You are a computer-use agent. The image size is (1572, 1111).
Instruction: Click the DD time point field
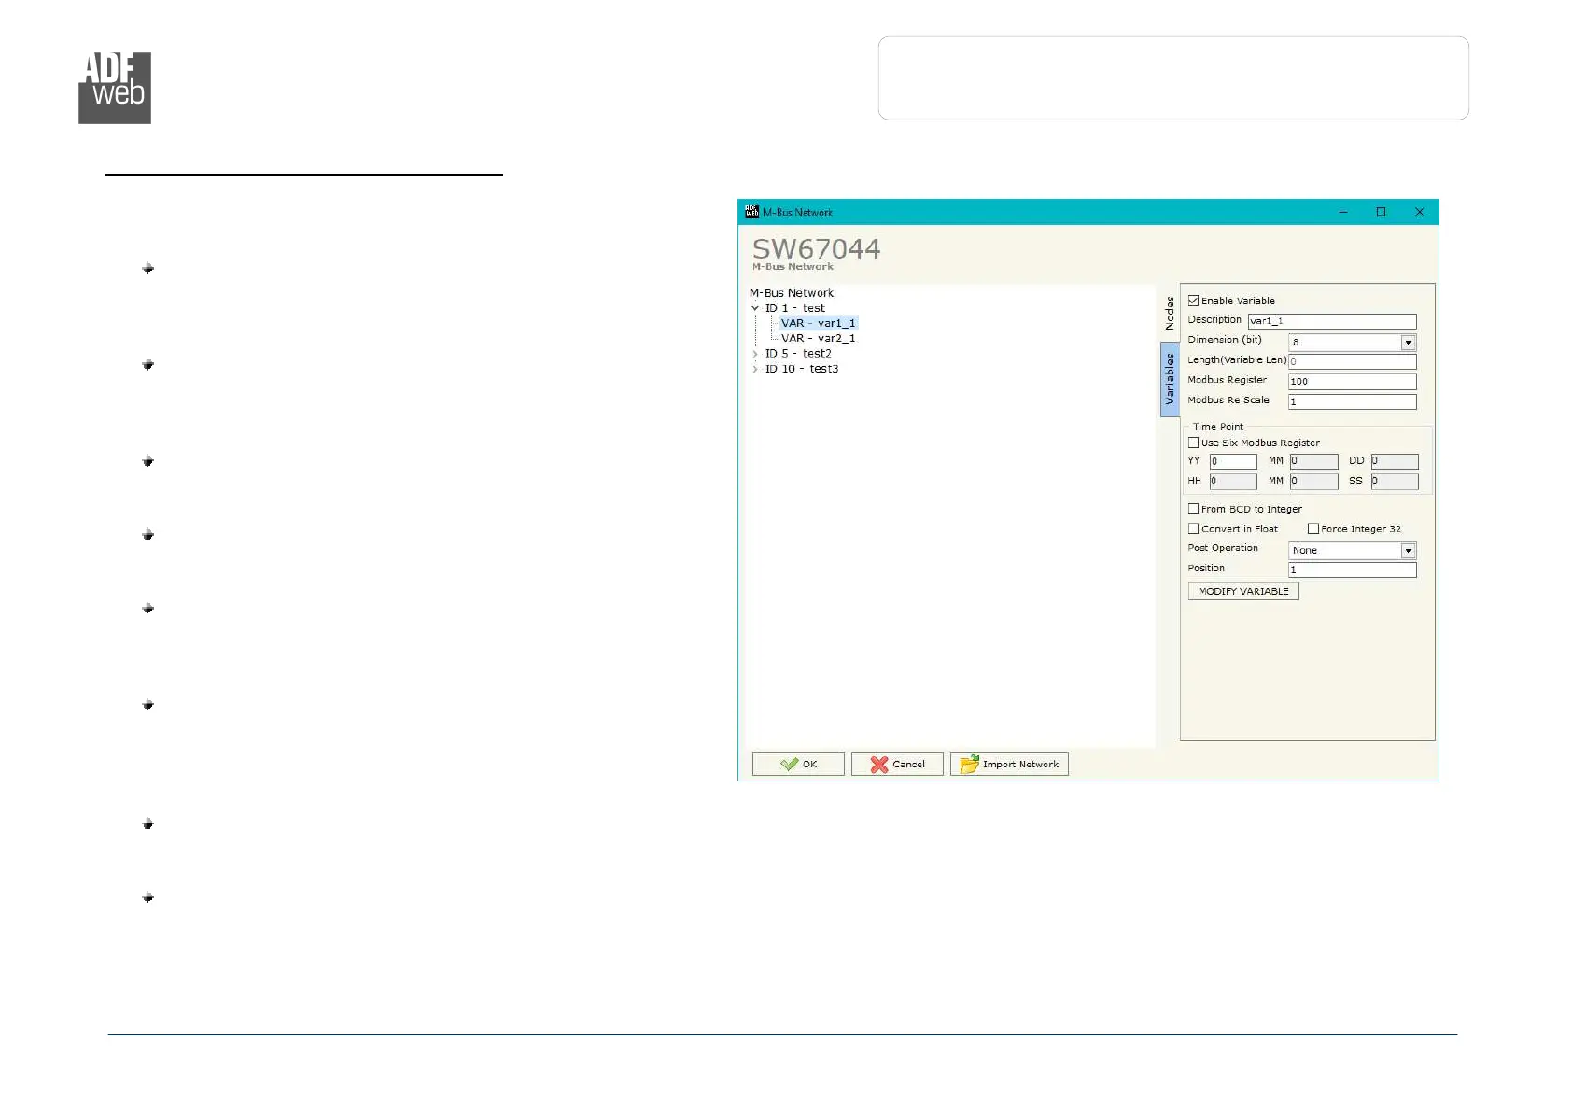1395,461
